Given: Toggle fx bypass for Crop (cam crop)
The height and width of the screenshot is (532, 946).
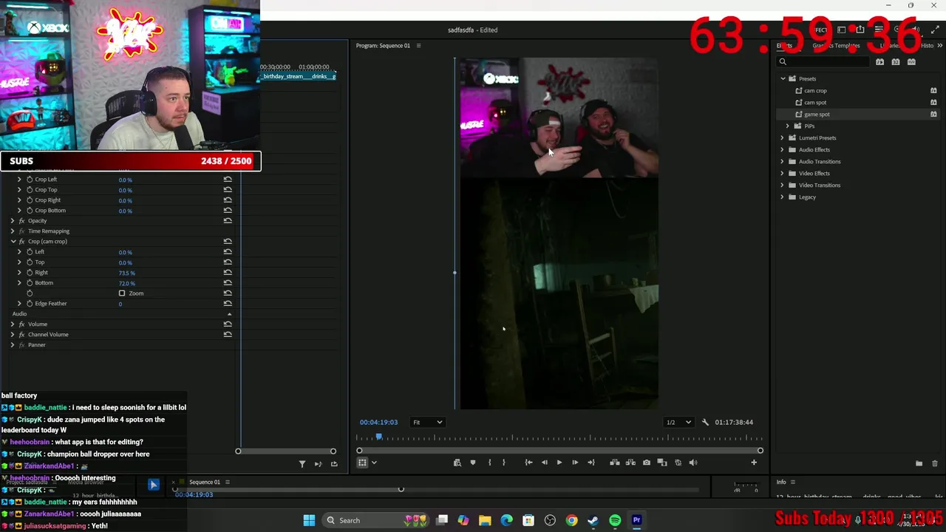Looking at the screenshot, I should pos(21,242).
